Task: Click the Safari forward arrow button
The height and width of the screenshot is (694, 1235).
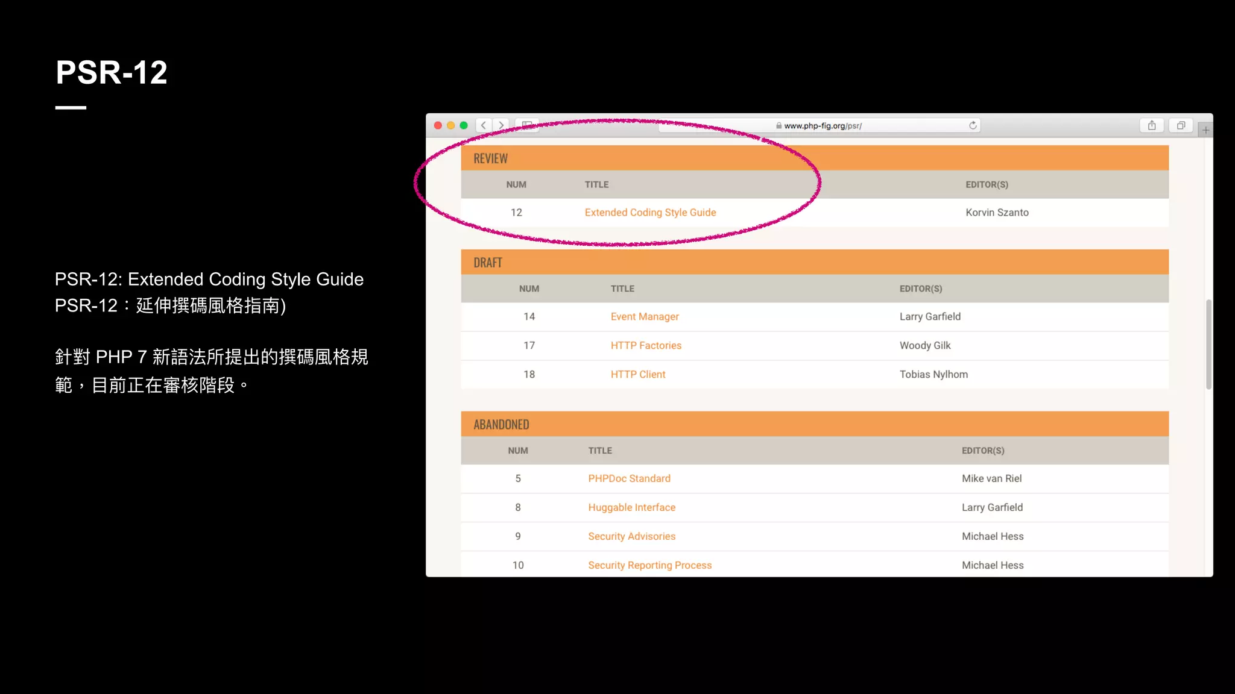Action: pos(501,125)
